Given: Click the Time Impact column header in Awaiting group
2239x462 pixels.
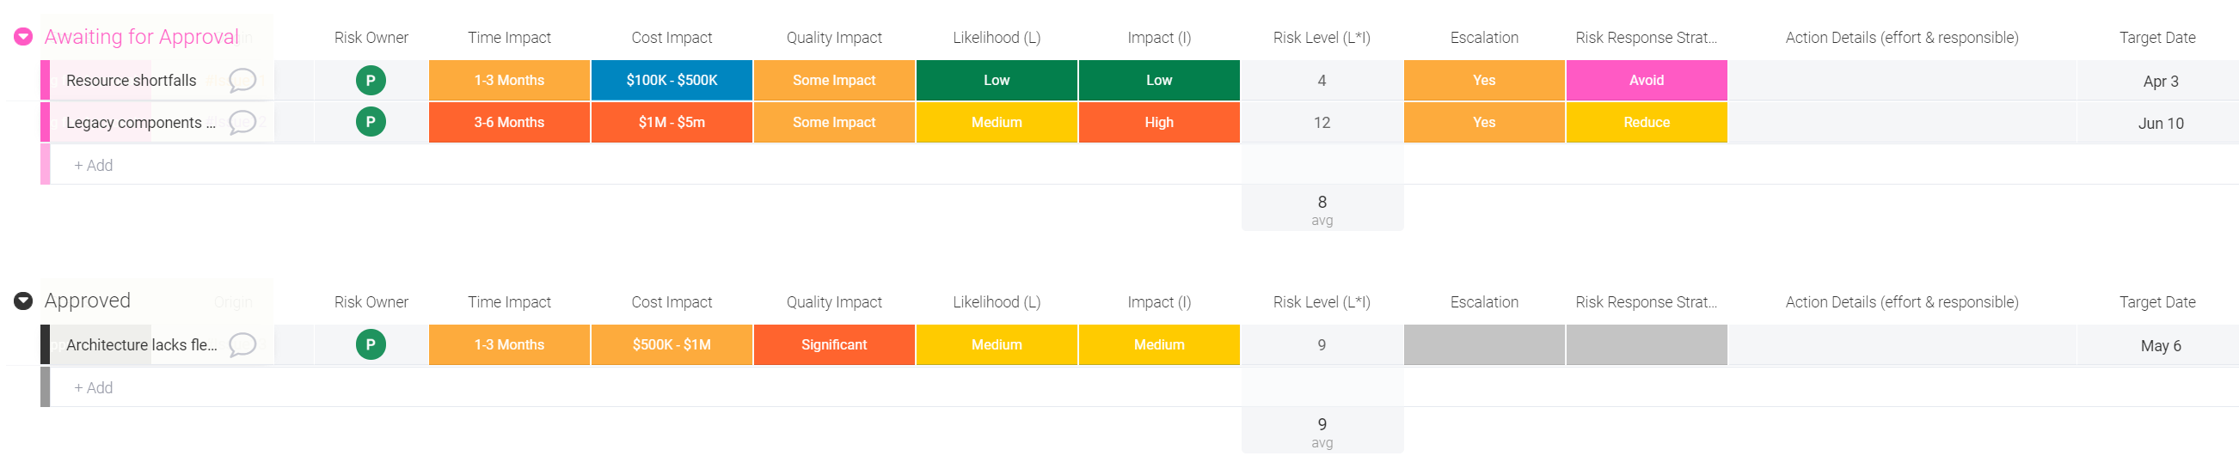Looking at the screenshot, I should (x=508, y=37).
